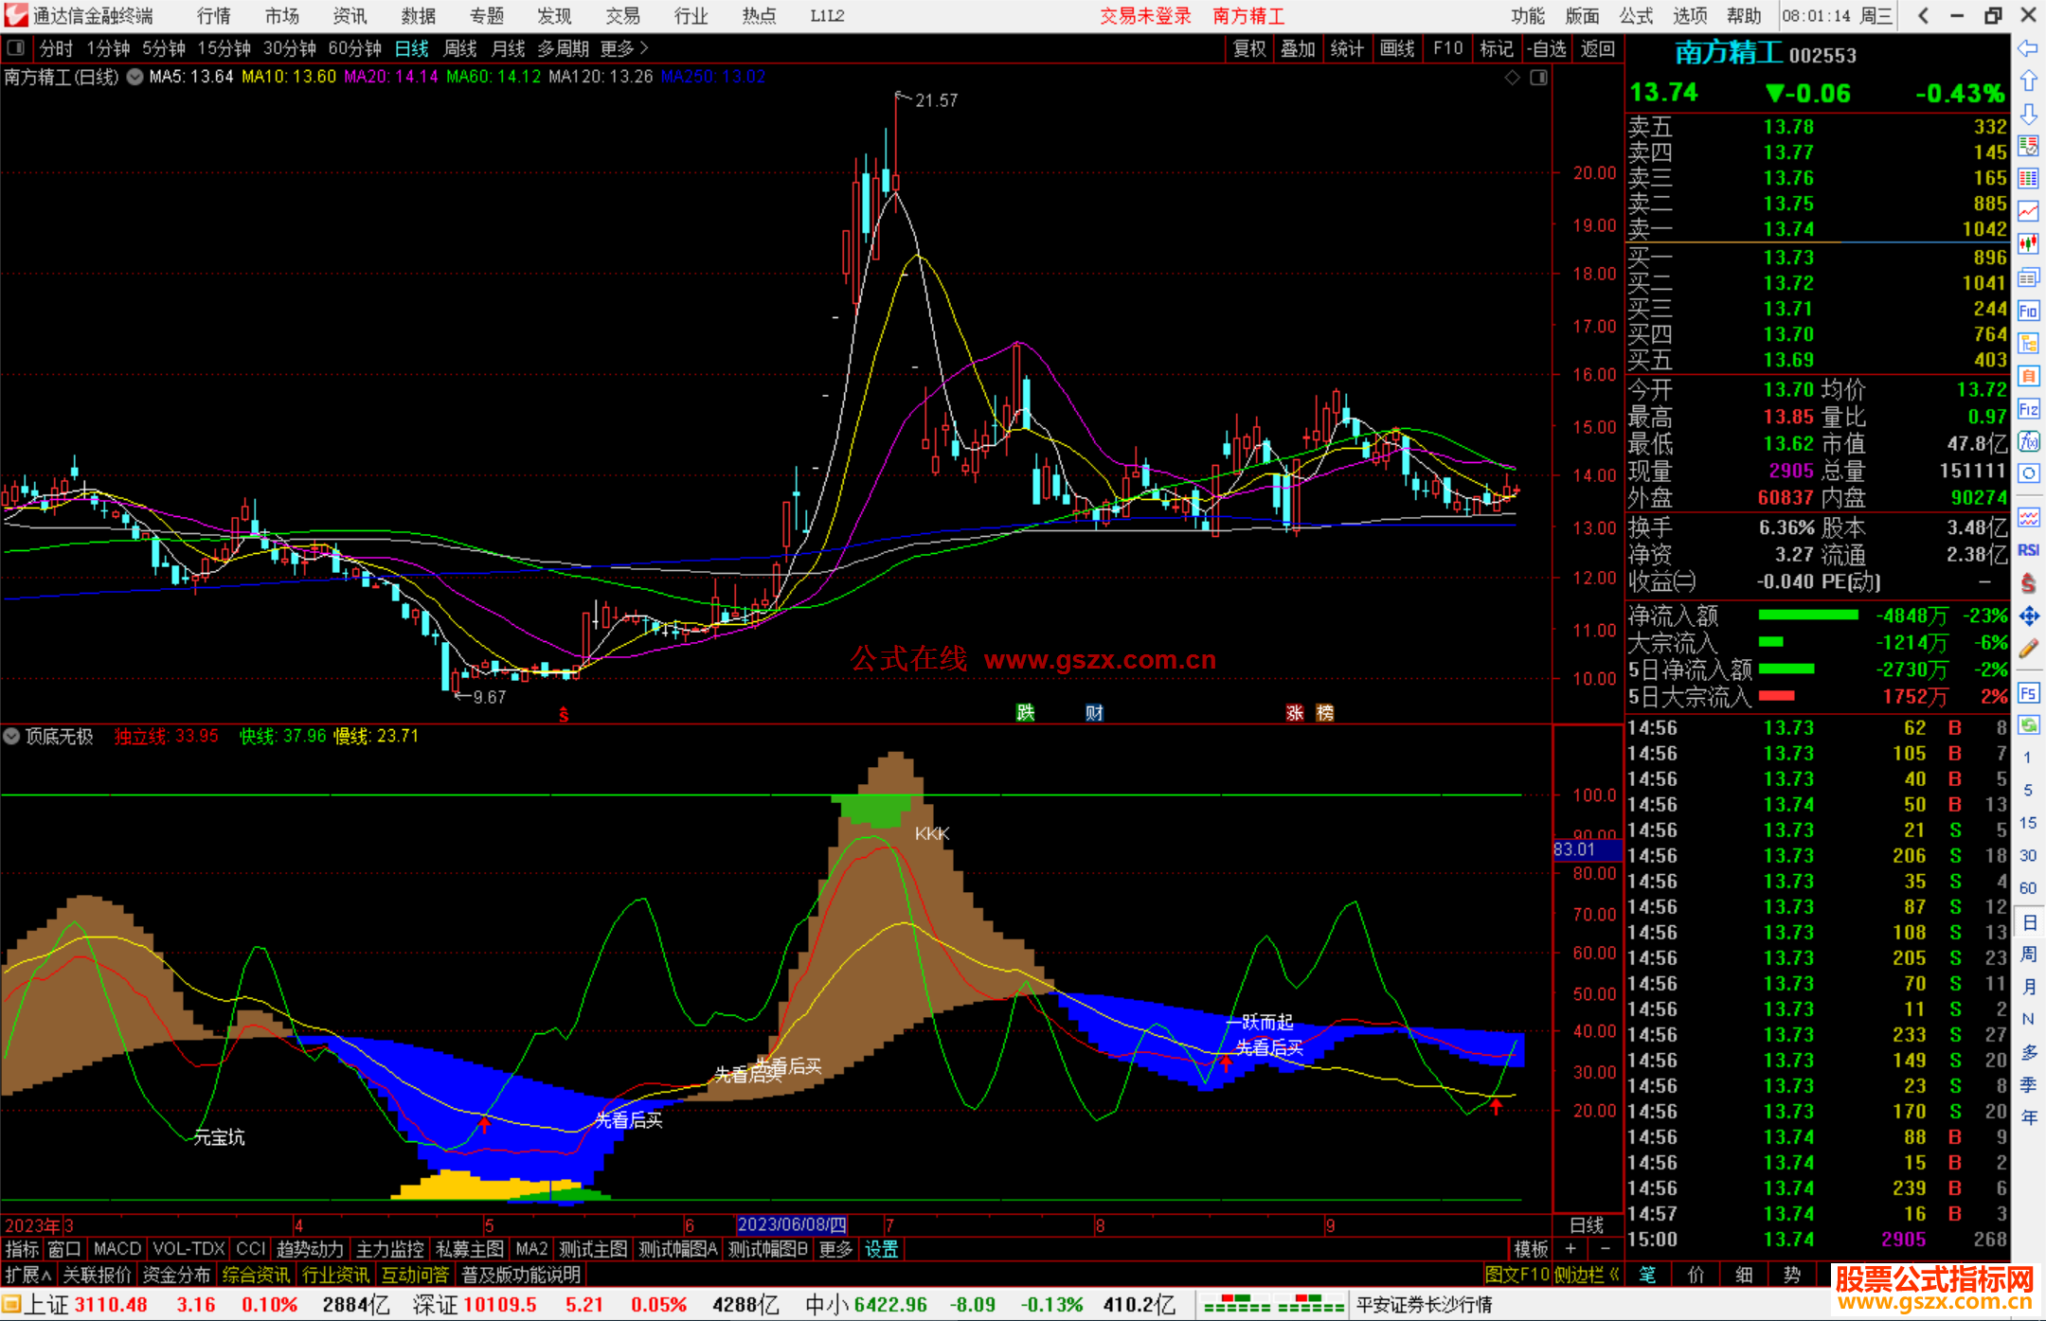Click the panel layout icon left of 分时
The width and height of the screenshot is (2046, 1321).
point(15,47)
